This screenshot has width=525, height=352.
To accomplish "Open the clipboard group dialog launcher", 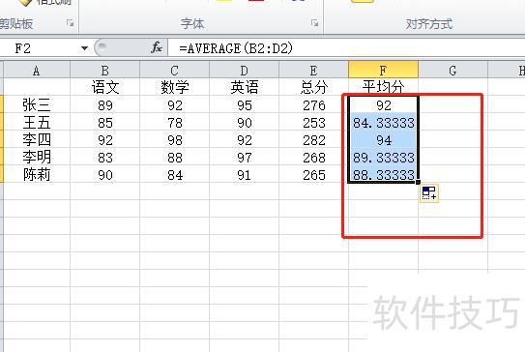I will [70, 23].
